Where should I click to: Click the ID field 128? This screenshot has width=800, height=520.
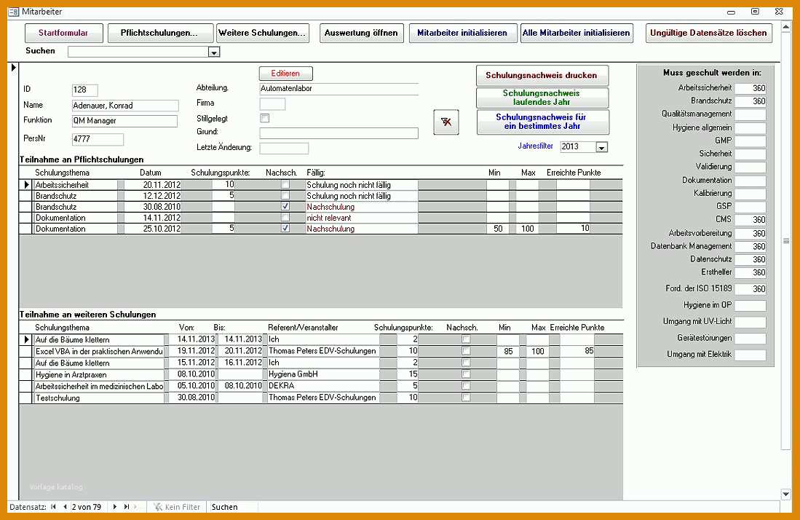coord(84,90)
